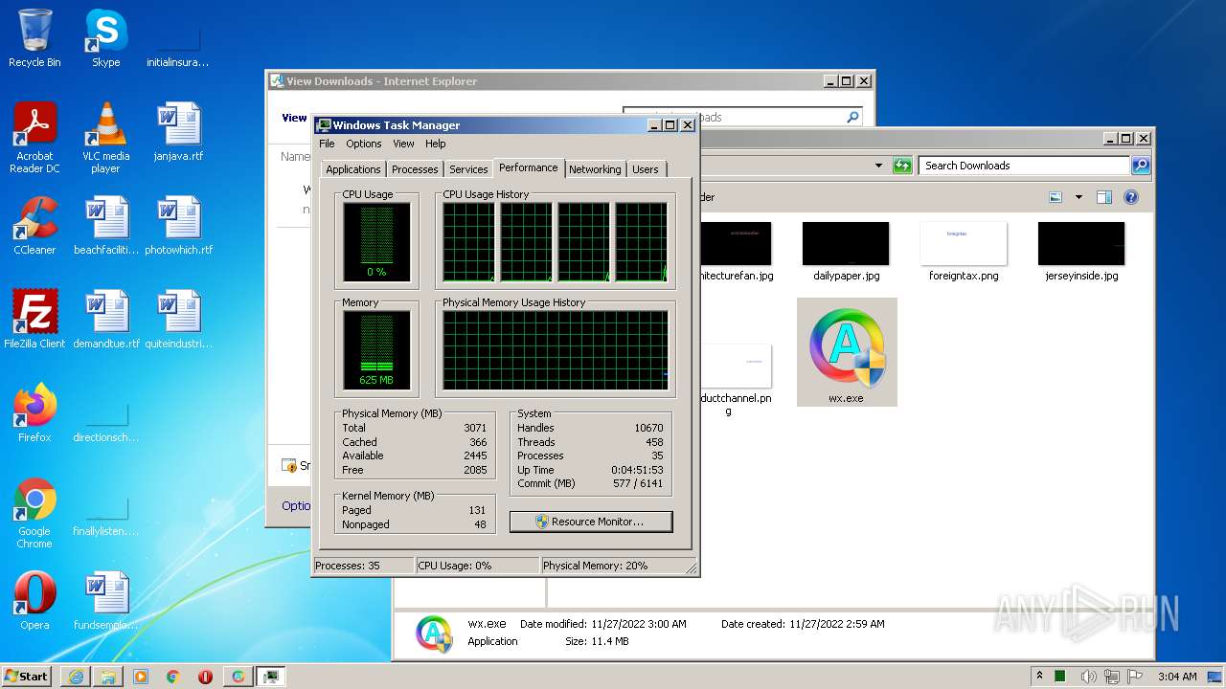Click the Explorer refresh address button
Image resolution: width=1226 pixels, height=689 pixels.
902,166
